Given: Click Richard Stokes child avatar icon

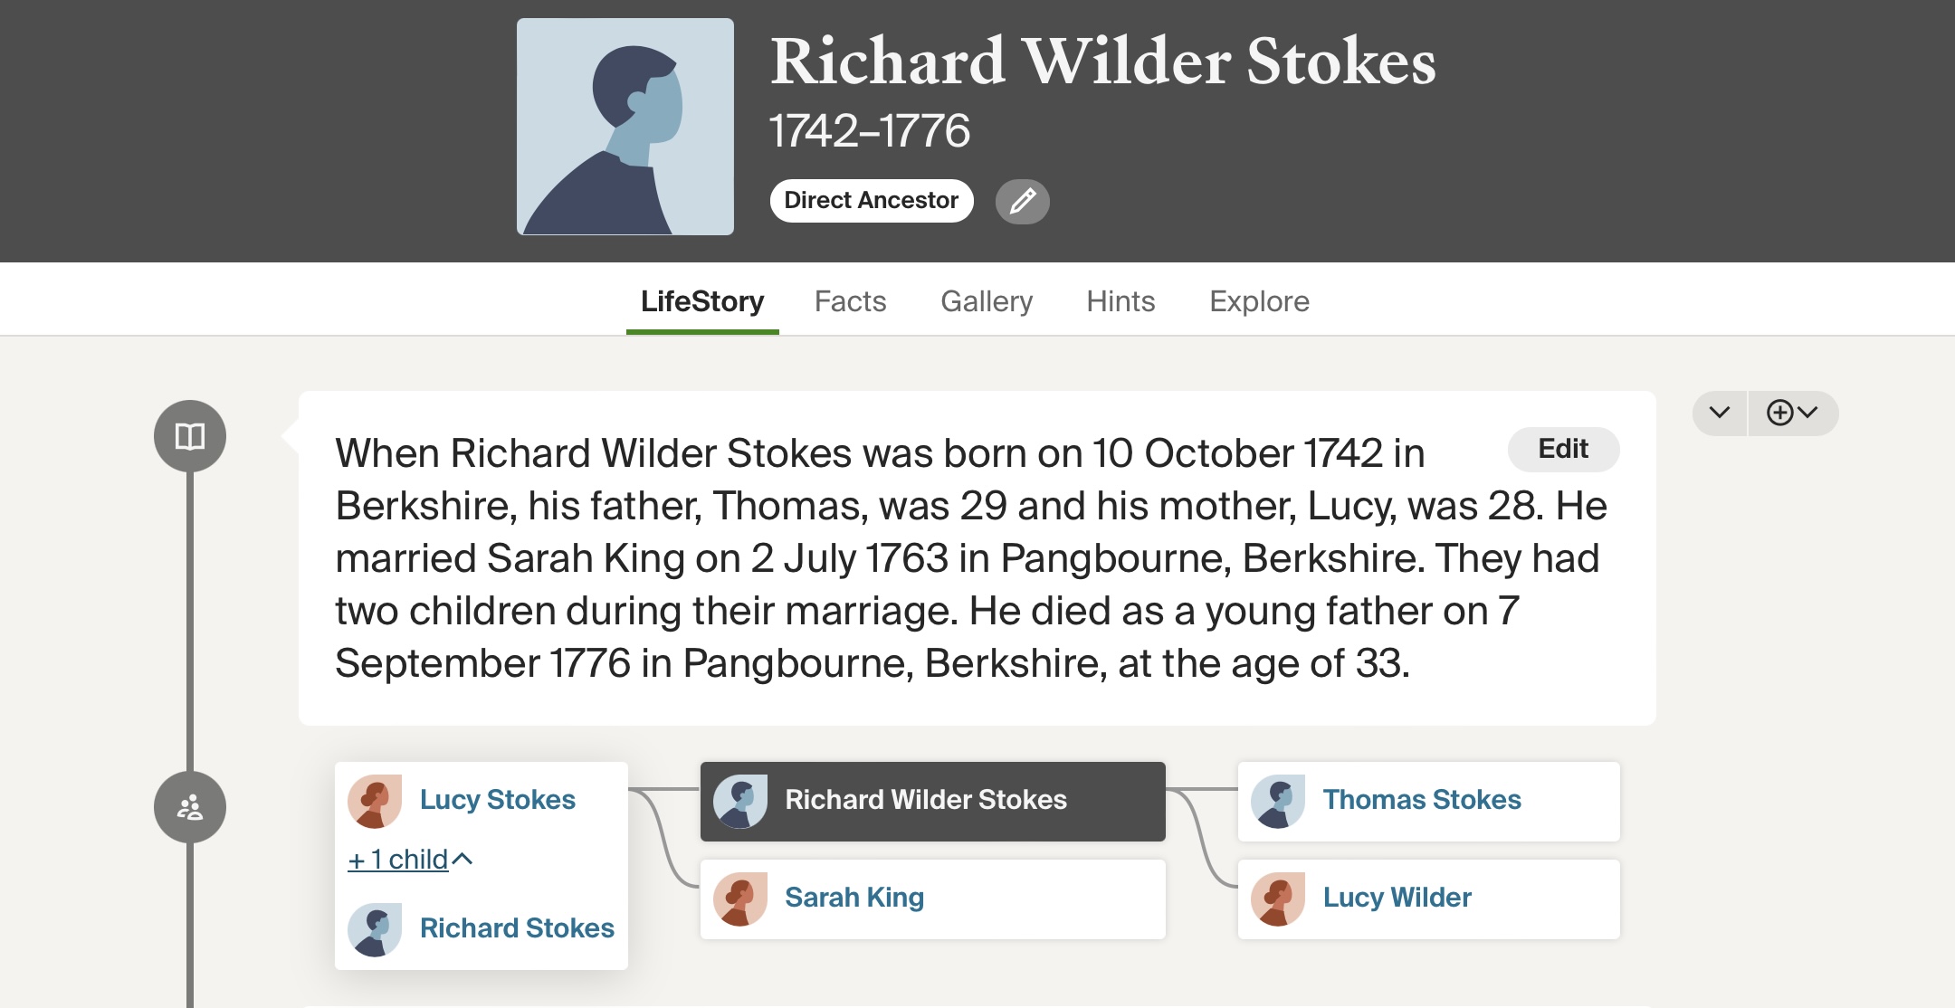Looking at the screenshot, I should (x=375, y=929).
